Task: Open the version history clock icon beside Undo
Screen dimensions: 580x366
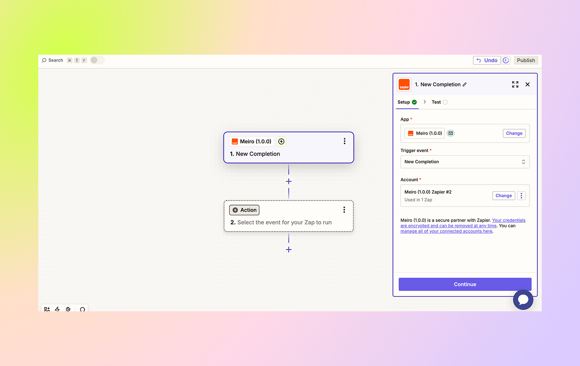Action: click(506, 60)
